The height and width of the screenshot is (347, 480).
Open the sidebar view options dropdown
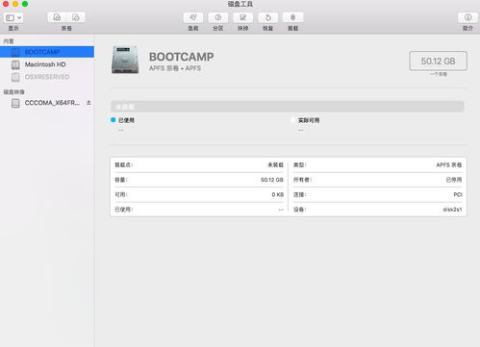pyautogui.click(x=13, y=17)
